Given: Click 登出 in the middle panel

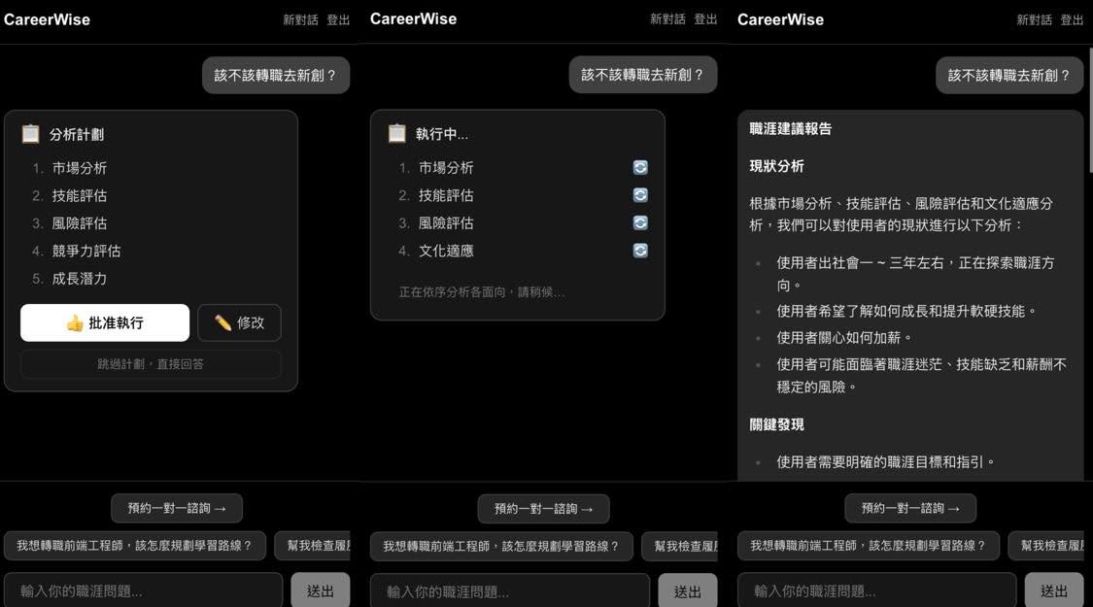Looking at the screenshot, I should point(705,18).
